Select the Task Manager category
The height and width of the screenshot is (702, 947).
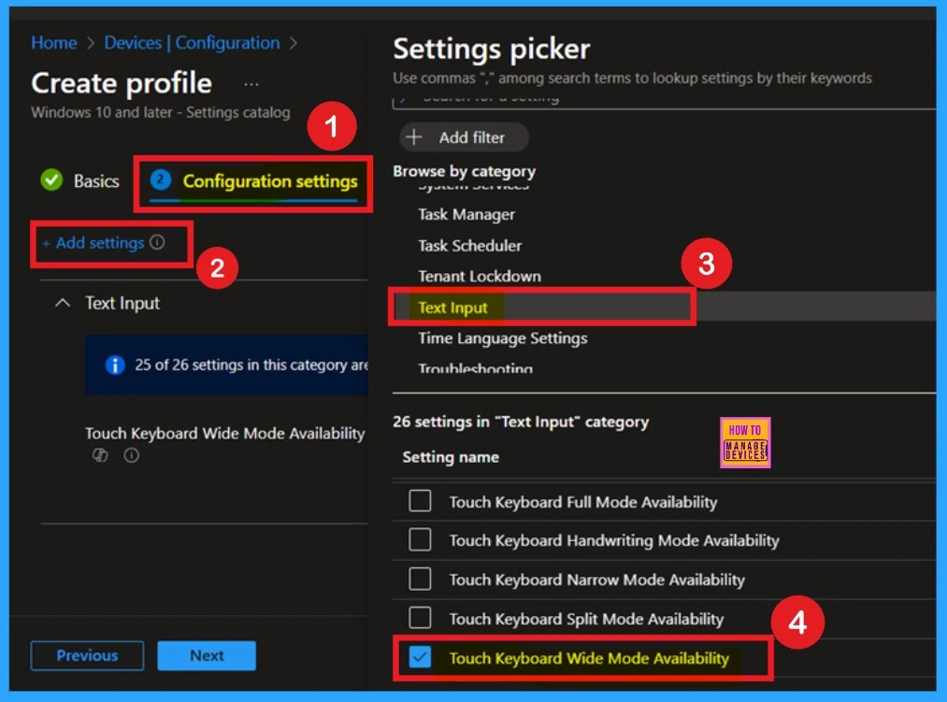click(466, 214)
